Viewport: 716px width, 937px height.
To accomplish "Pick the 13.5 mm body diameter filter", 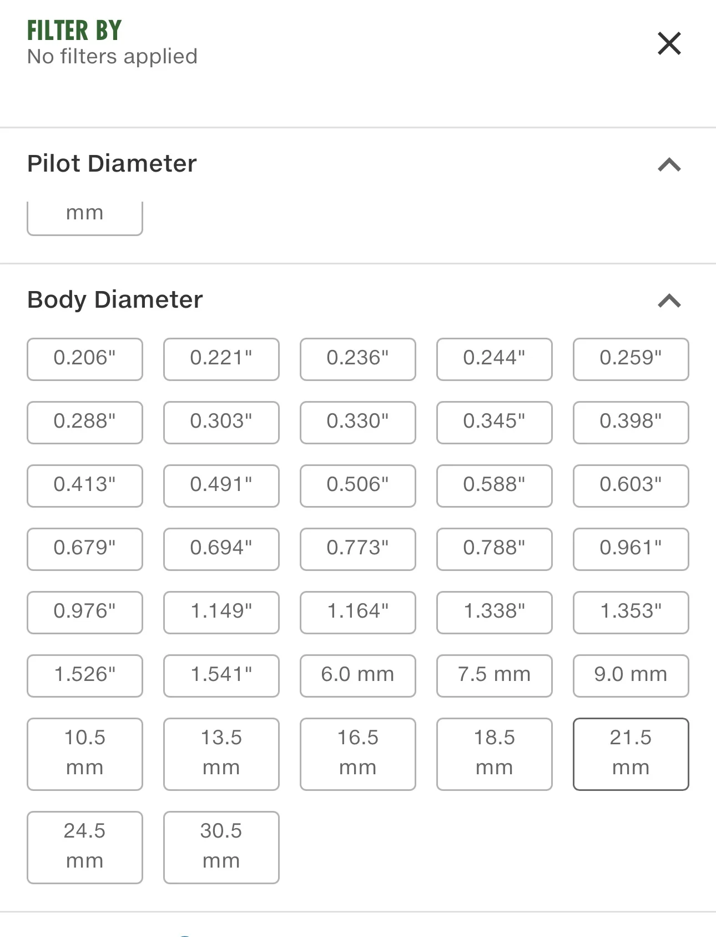I will 221,754.
